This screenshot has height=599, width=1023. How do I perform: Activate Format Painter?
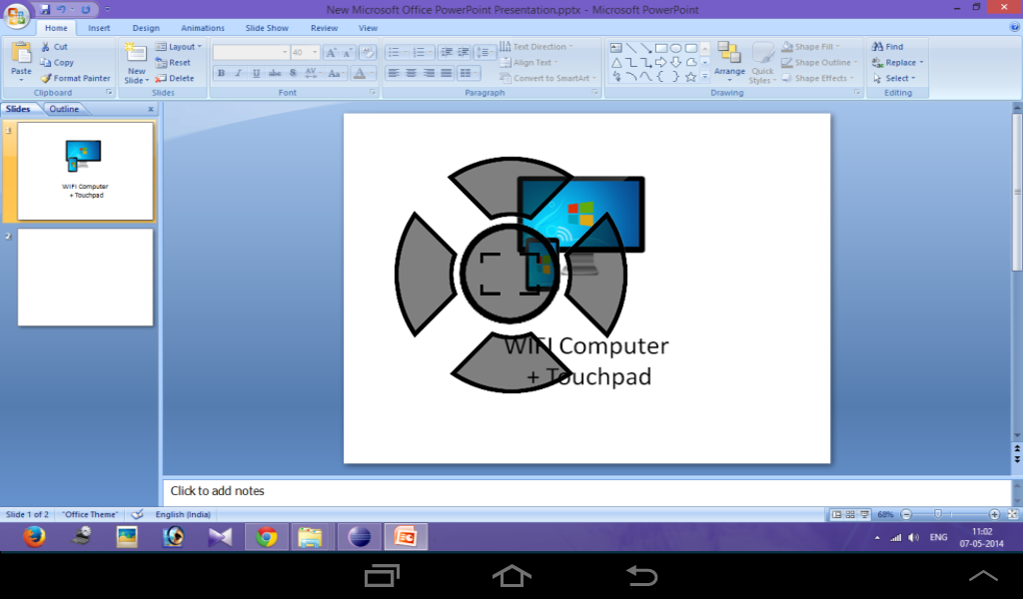[x=75, y=78]
